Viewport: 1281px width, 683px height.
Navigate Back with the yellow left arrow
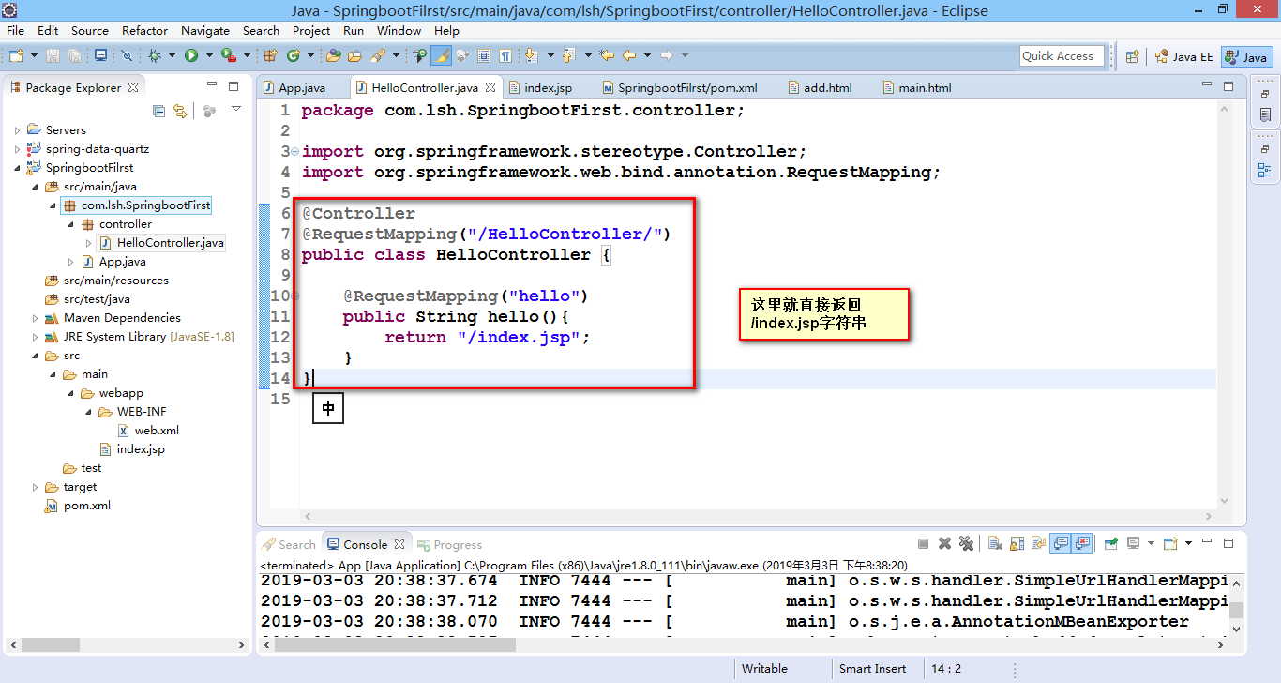tap(629, 56)
